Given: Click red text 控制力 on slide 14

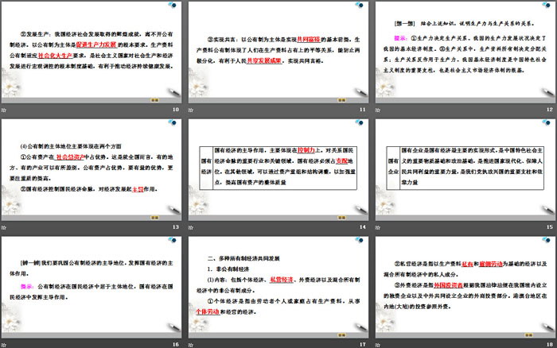Looking at the screenshot, I should click(x=306, y=150).
